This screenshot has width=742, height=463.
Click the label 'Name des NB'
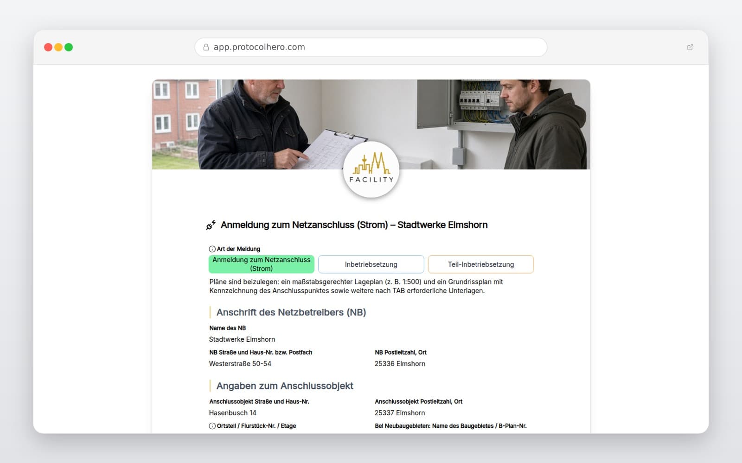[x=228, y=328]
